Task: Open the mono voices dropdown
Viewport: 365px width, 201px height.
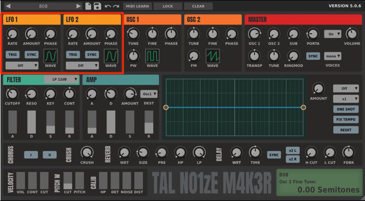Action: click(333, 56)
